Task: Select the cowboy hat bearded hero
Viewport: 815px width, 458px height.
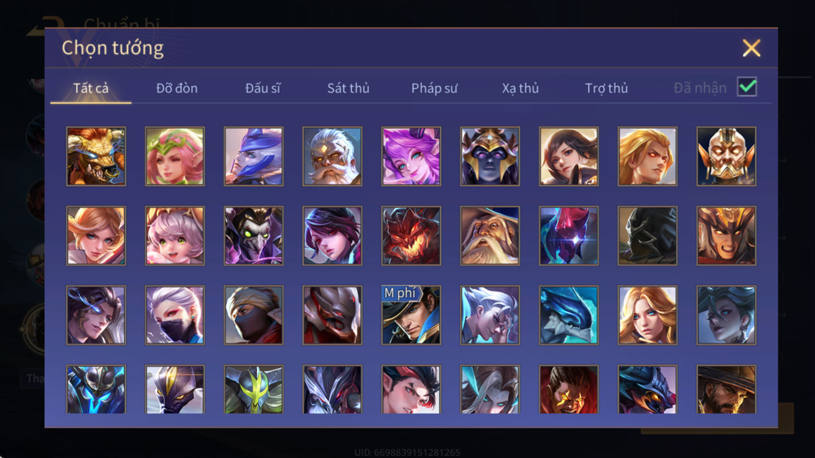Action: pyautogui.click(x=726, y=389)
